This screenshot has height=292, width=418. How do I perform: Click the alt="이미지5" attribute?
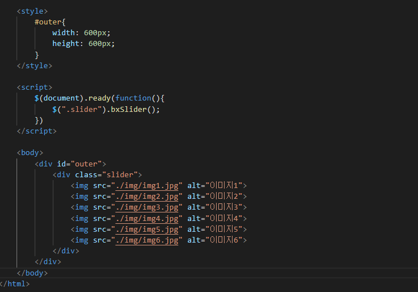[215, 230]
